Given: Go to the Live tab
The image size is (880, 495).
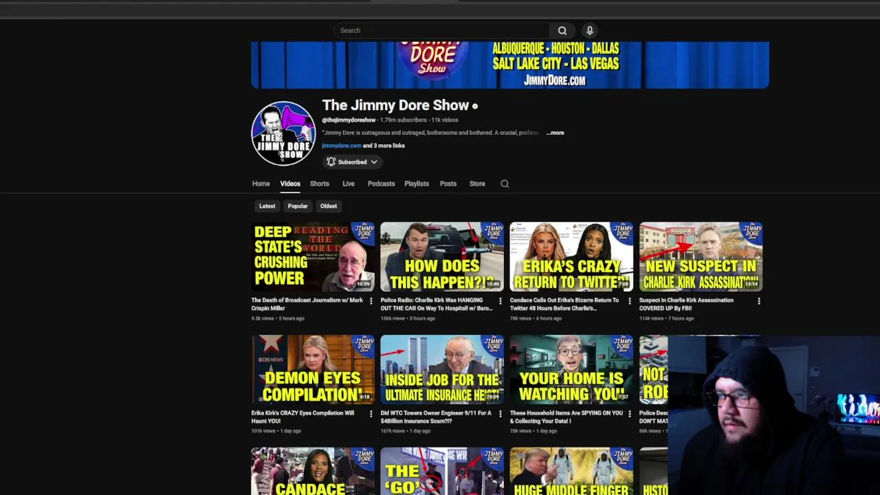Looking at the screenshot, I should point(349,184).
